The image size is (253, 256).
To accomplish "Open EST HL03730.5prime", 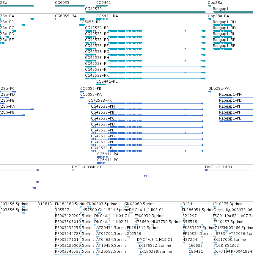I will pyautogui.click(x=166, y=222).
